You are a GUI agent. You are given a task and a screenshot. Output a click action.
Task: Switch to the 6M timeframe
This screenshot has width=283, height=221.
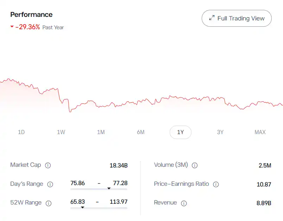[141, 132]
